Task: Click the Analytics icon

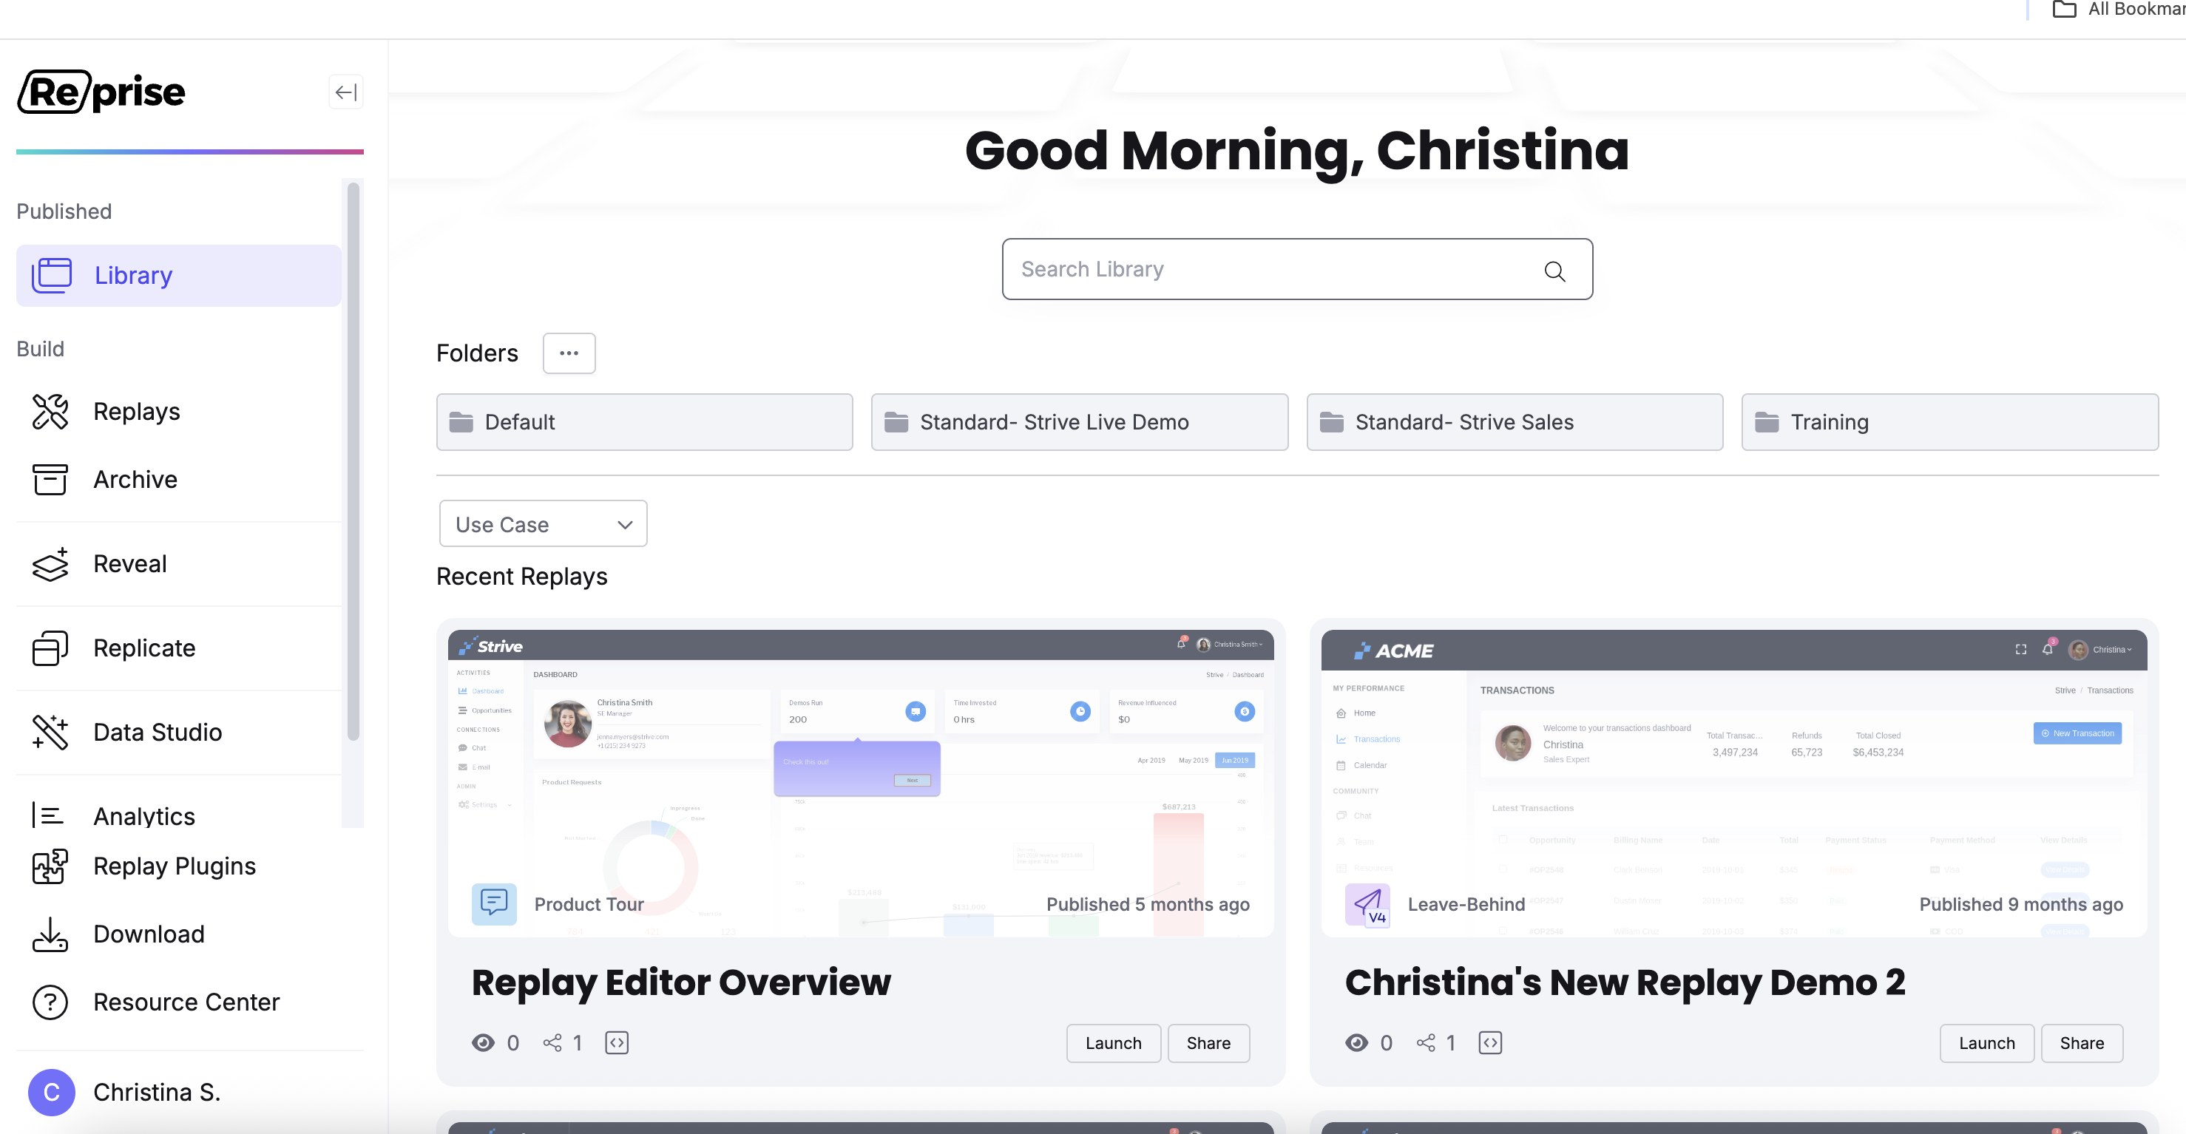Action: [48, 816]
